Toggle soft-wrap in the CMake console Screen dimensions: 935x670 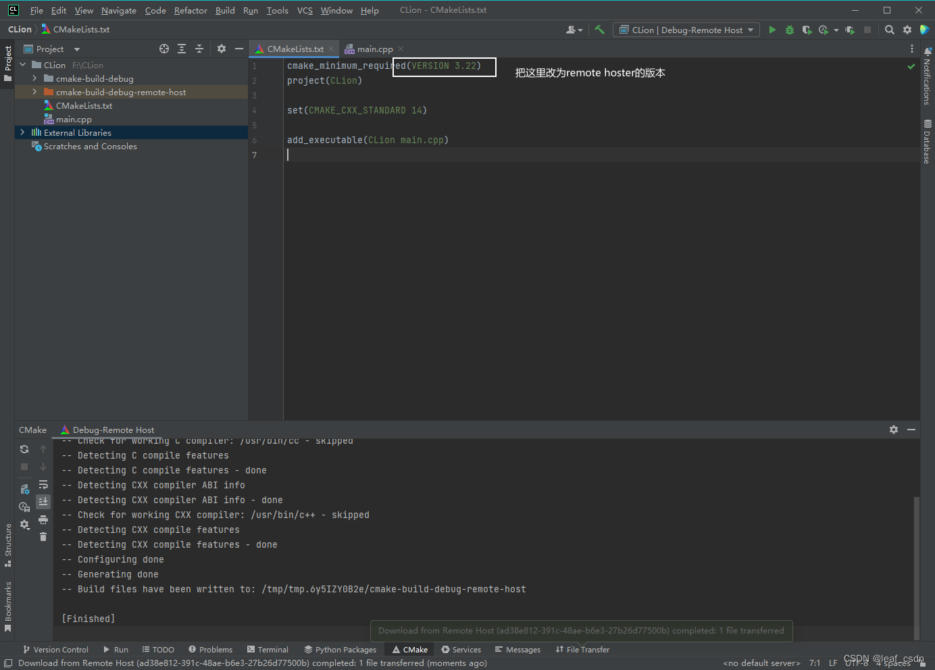tap(43, 484)
